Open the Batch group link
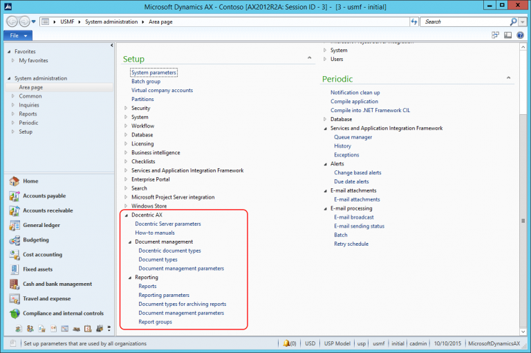 tap(146, 82)
